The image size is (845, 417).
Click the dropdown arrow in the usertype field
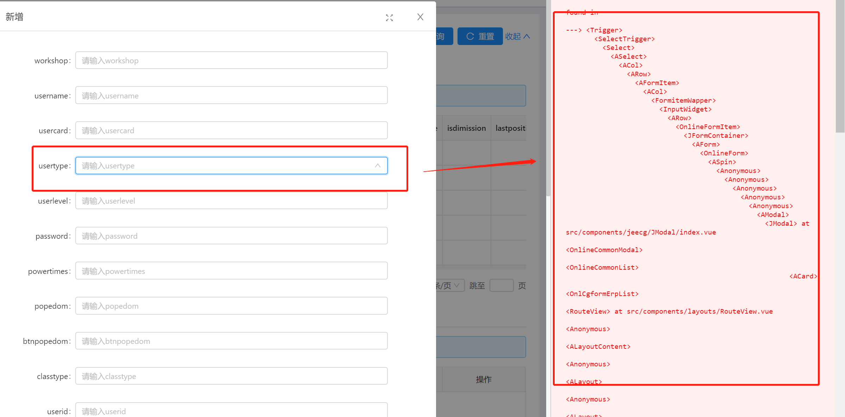coord(377,166)
